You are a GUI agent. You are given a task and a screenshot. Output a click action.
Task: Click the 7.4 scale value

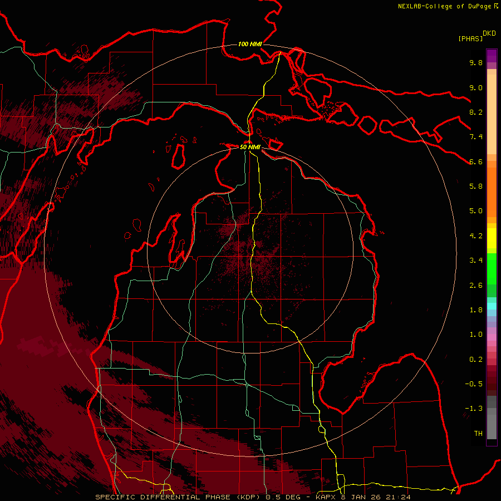[476, 137]
